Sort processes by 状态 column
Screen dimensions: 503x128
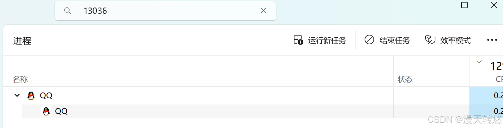tap(405, 79)
